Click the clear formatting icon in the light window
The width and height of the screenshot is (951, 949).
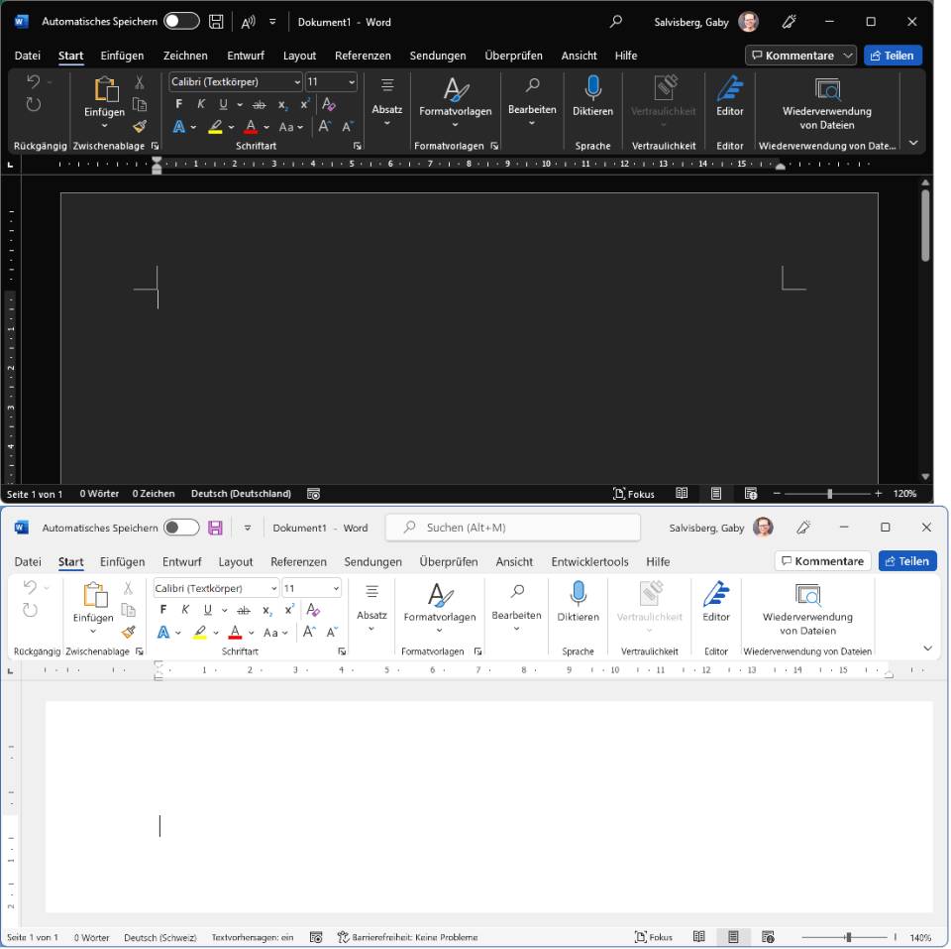[x=314, y=610]
